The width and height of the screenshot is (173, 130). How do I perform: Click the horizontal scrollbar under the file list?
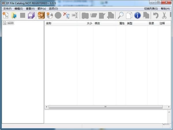pyautogui.click(x=105, y=107)
